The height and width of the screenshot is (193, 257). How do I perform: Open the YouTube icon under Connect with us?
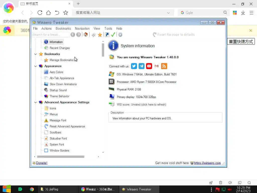(149, 66)
